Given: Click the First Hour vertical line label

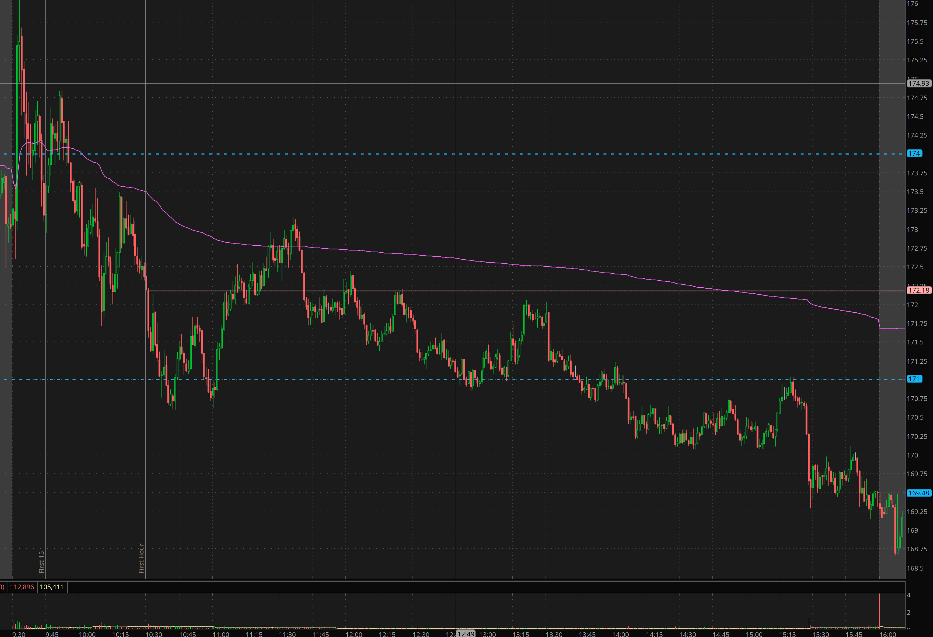Looking at the screenshot, I should point(141,558).
